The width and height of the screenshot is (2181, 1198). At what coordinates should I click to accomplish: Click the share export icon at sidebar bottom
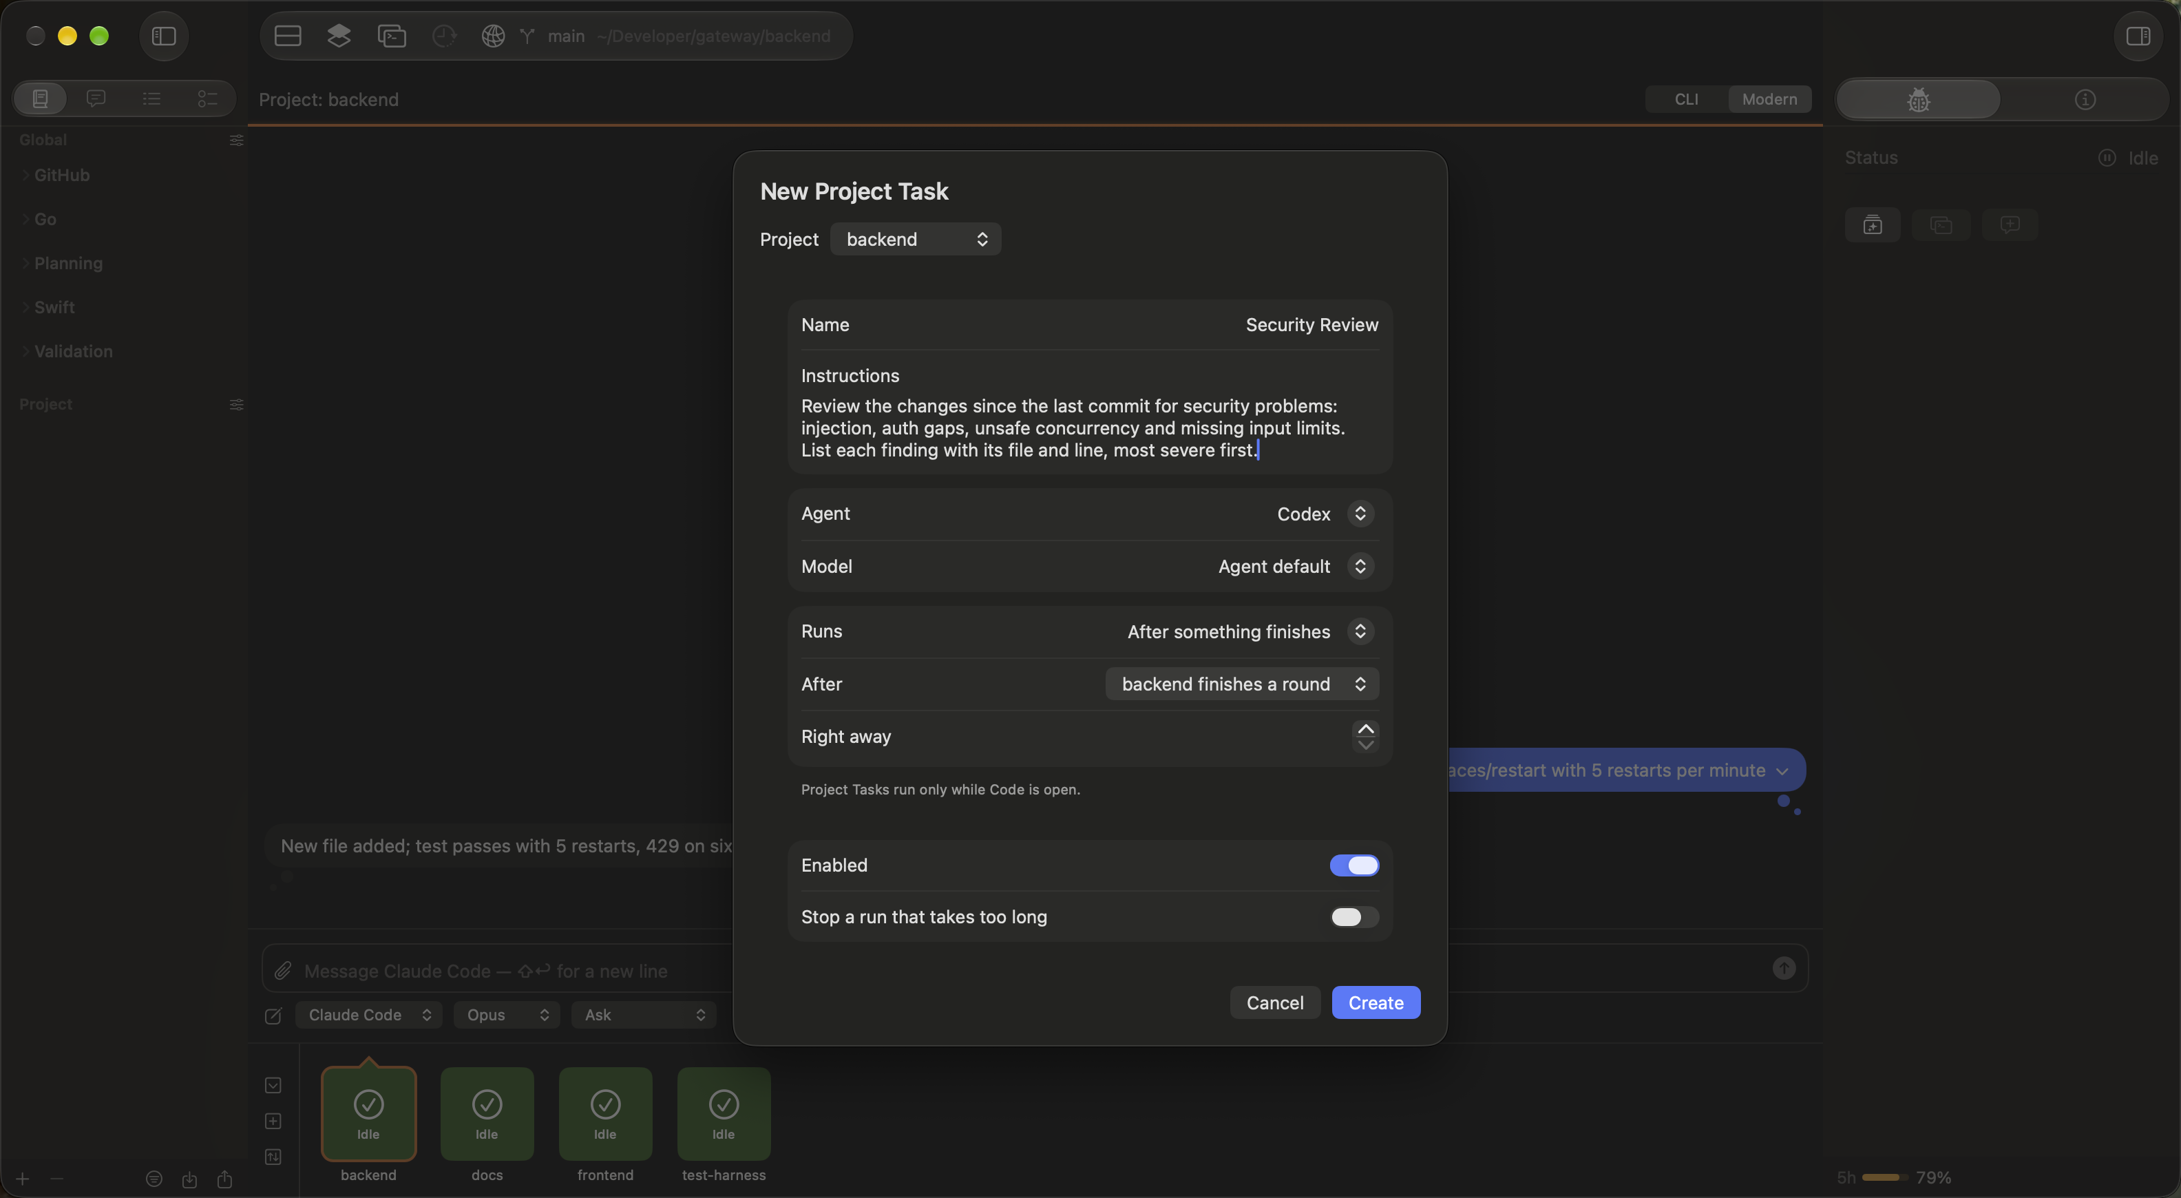tap(224, 1179)
